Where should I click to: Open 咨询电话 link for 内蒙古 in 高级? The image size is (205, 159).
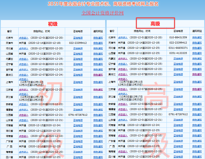click(178, 59)
